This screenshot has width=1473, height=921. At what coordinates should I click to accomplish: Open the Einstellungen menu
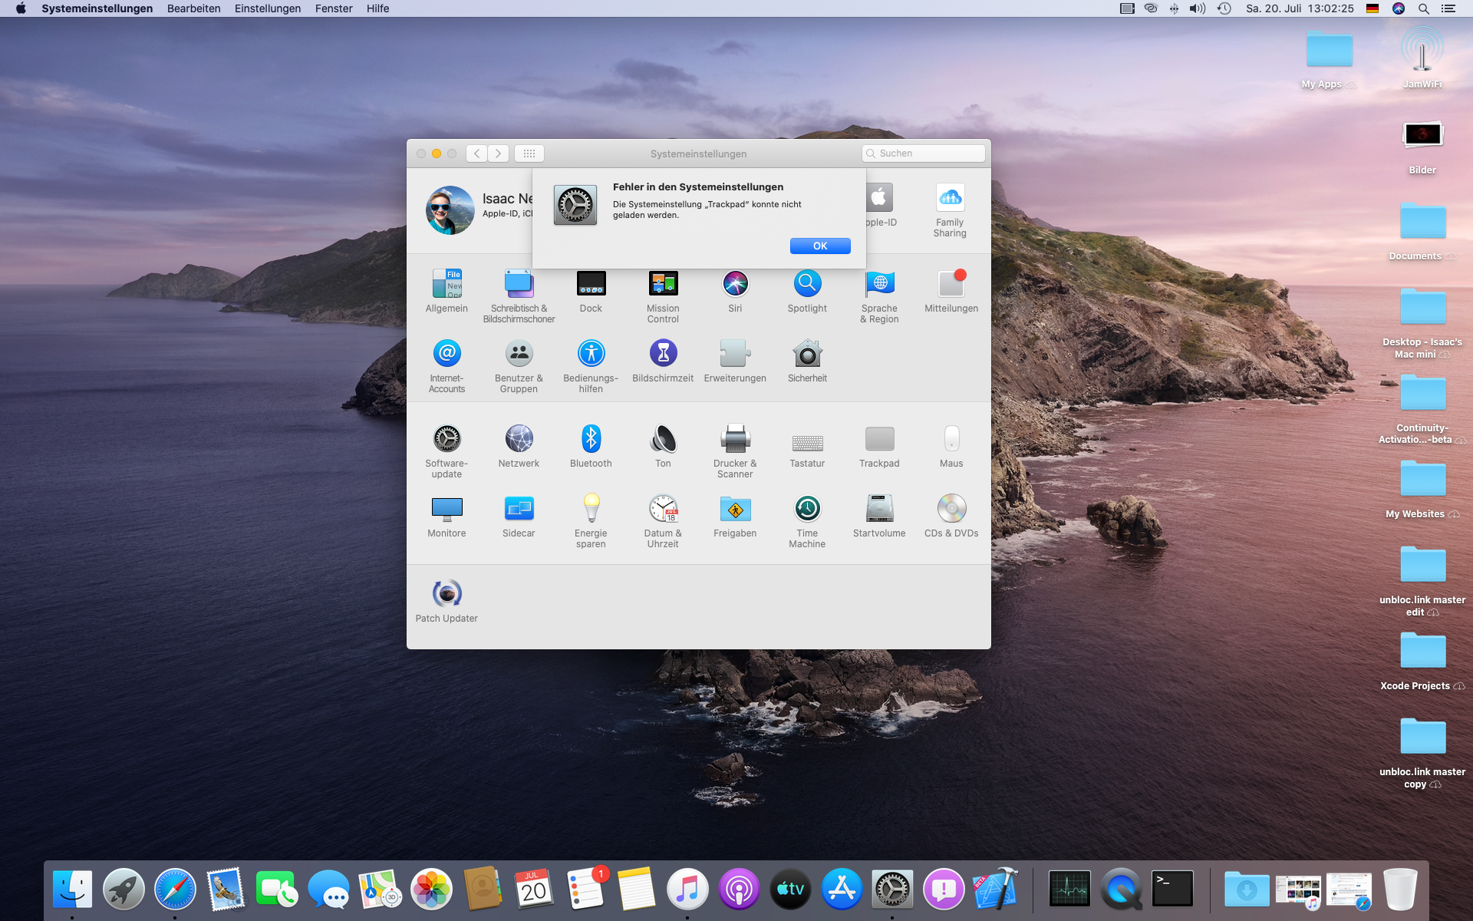coord(267,8)
